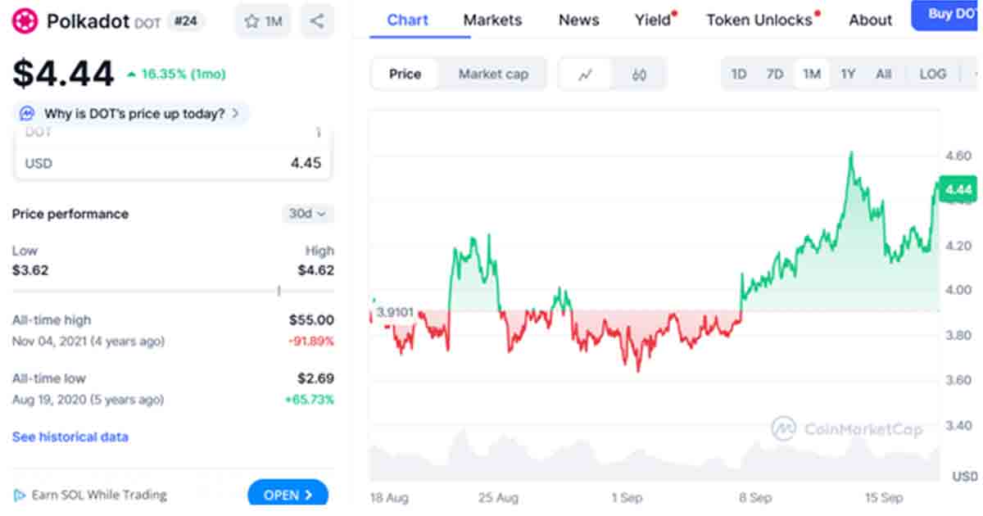Click the share icon
Image resolution: width=983 pixels, height=516 pixels.
pyautogui.click(x=317, y=21)
